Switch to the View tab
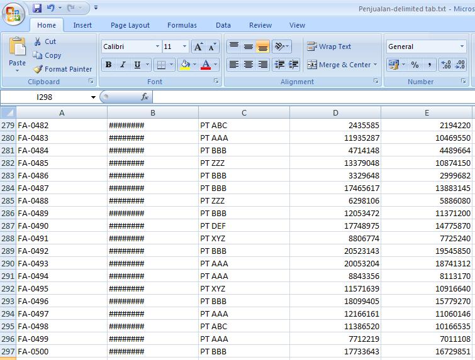475x360 pixels. (297, 25)
